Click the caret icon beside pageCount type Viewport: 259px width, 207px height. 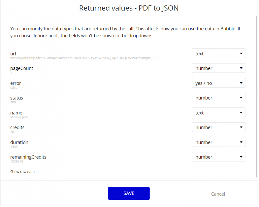point(241,68)
